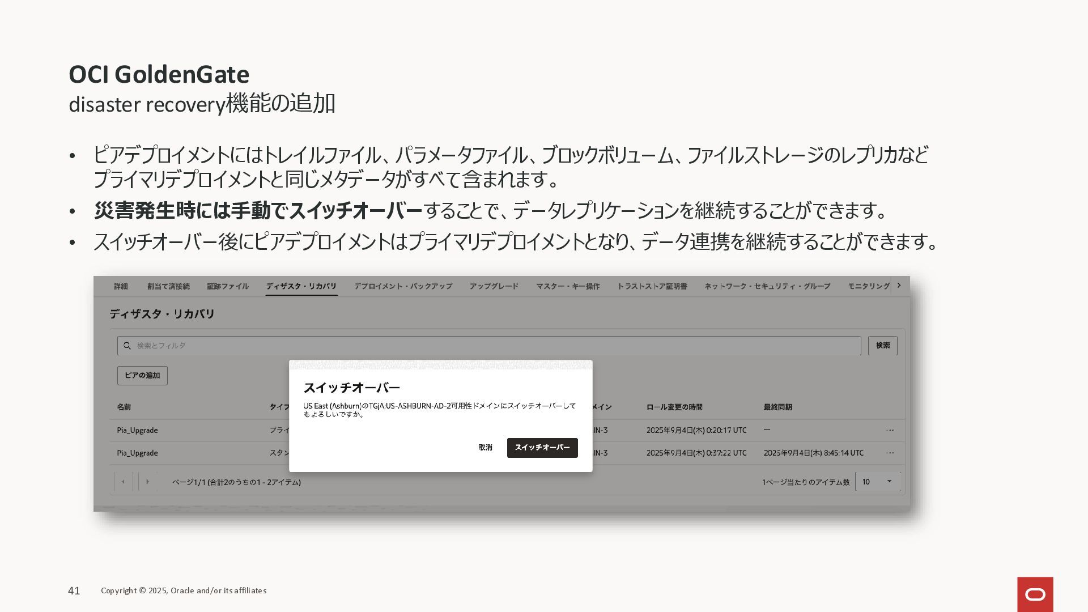The height and width of the screenshot is (612, 1088).
Task: Go to previous page arrow
Action: tap(123, 482)
